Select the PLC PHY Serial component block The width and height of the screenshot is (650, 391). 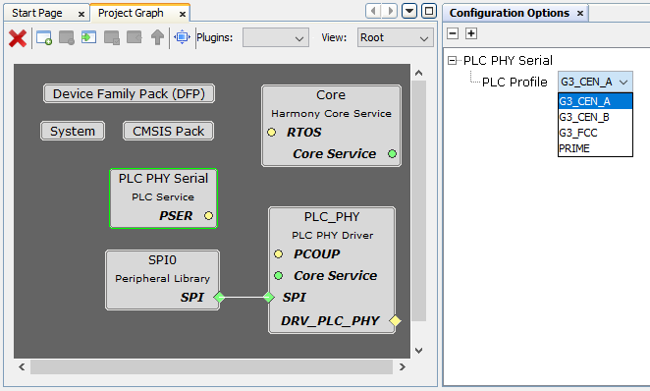(163, 198)
